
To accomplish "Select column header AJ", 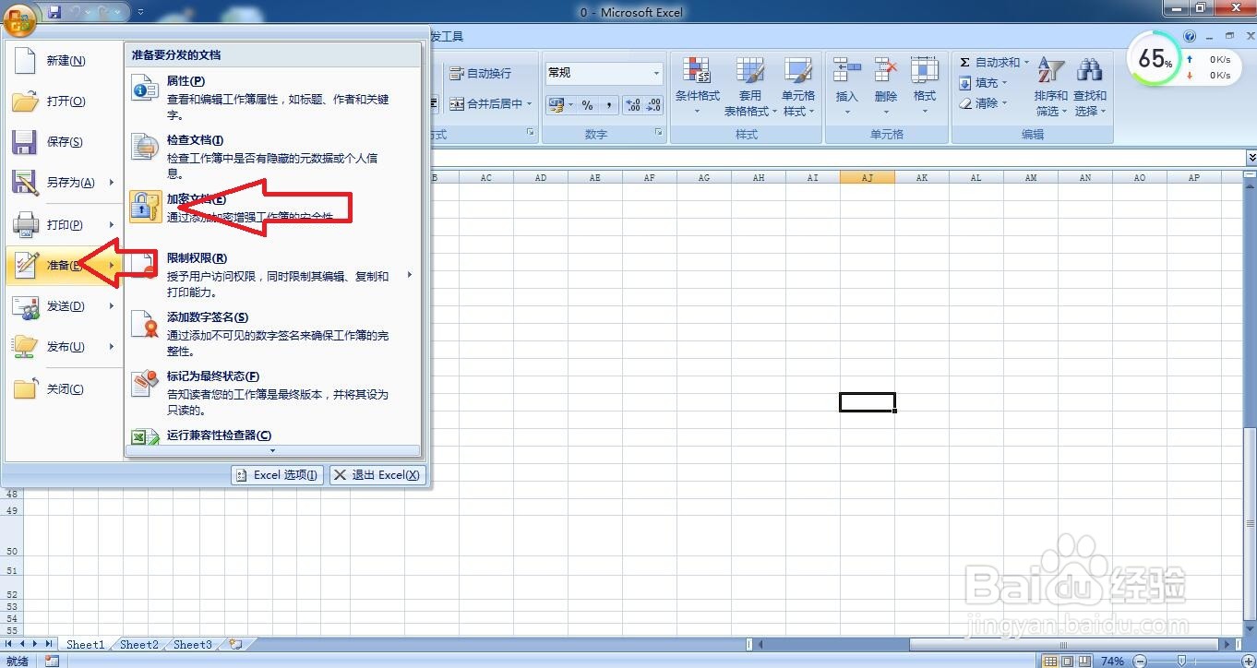I will [867, 177].
